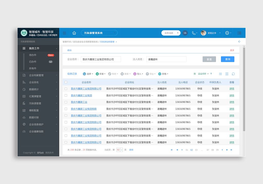Click the 法人姓名 input field

[166, 59]
